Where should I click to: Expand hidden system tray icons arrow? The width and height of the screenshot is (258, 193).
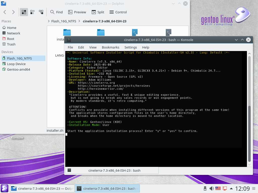[x=231, y=188]
